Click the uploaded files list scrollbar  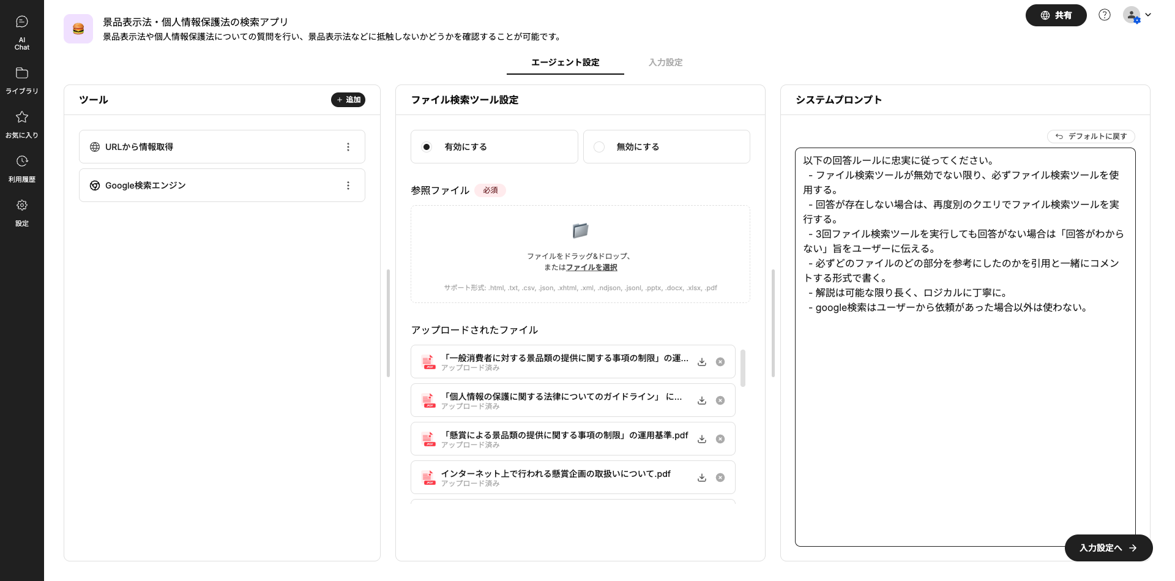(x=743, y=368)
